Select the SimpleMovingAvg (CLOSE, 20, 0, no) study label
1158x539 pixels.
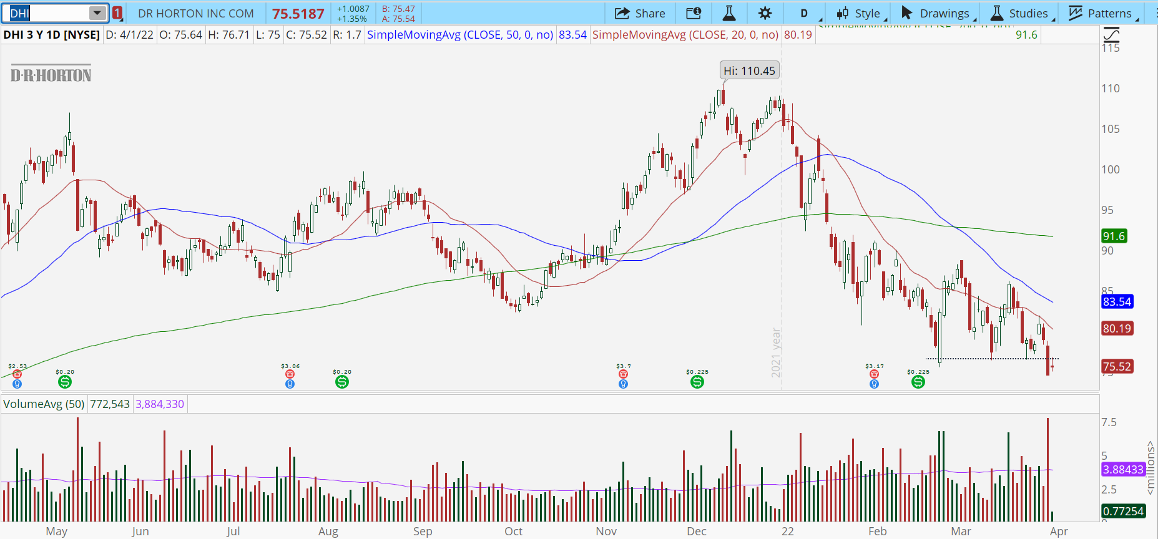685,35
